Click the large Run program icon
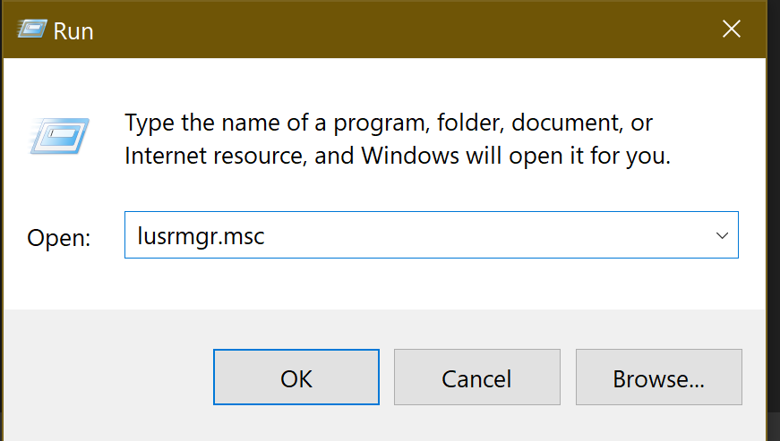780x441 pixels. point(61,136)
